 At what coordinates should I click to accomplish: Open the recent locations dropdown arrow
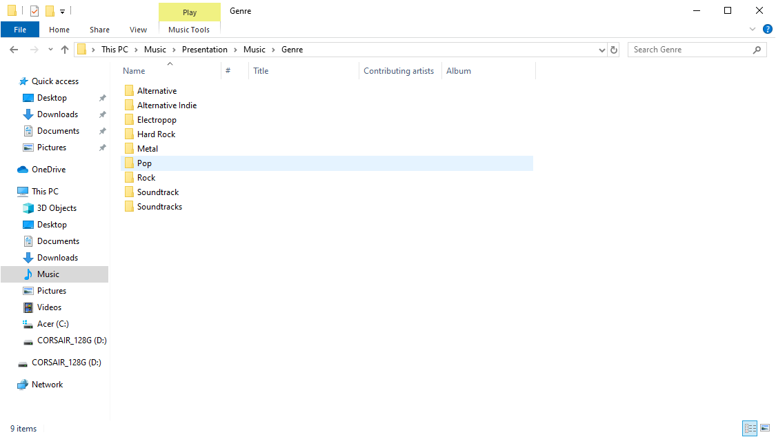tap(50, 50)
